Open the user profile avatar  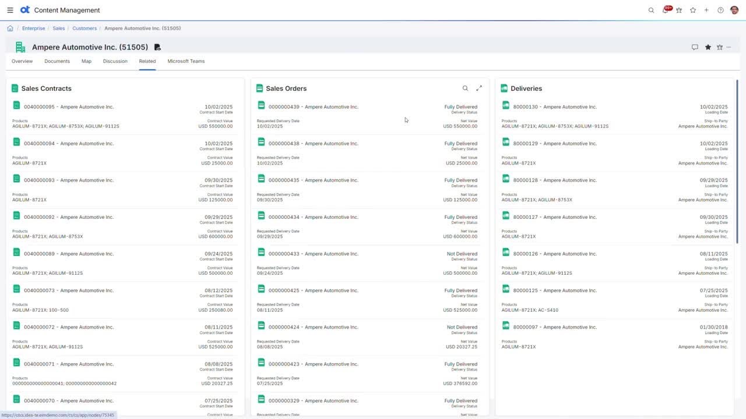734,10
